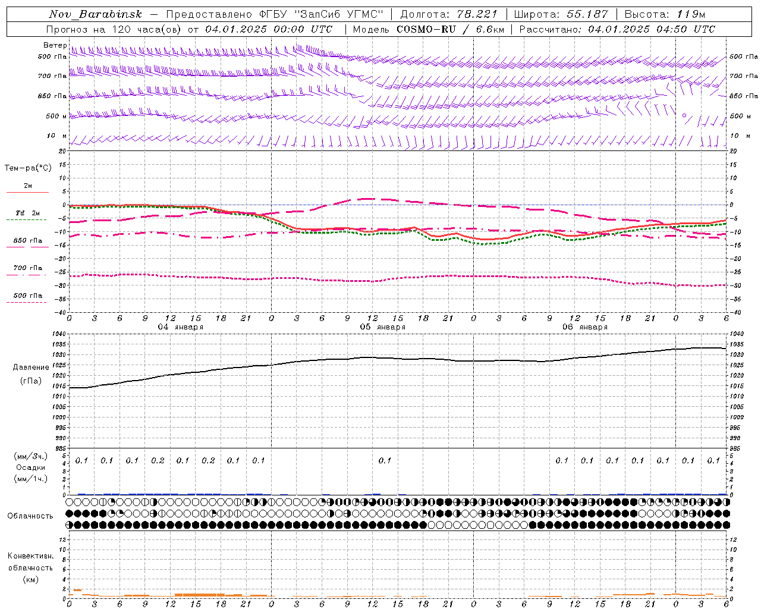Click left-side "500 м" wind level label
This screenshot has height=609, width=761.
click(56, 116)
